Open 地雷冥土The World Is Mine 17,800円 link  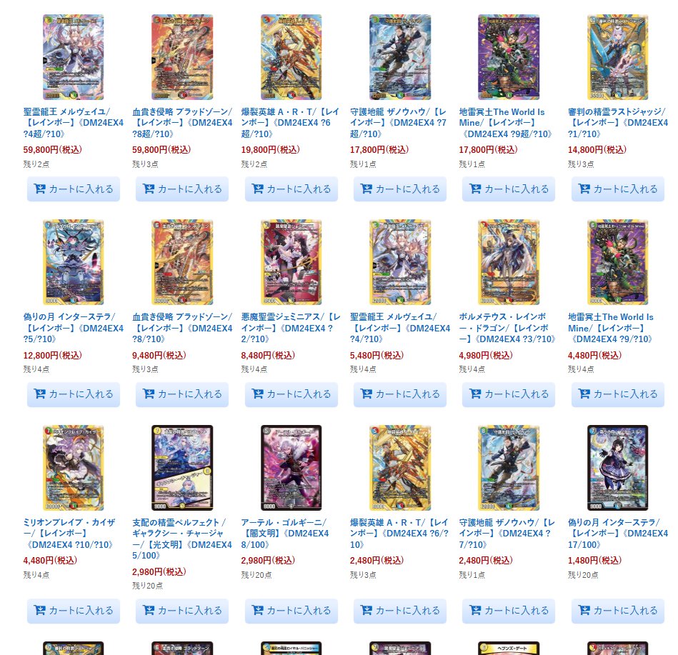click(x=506, y=123)
